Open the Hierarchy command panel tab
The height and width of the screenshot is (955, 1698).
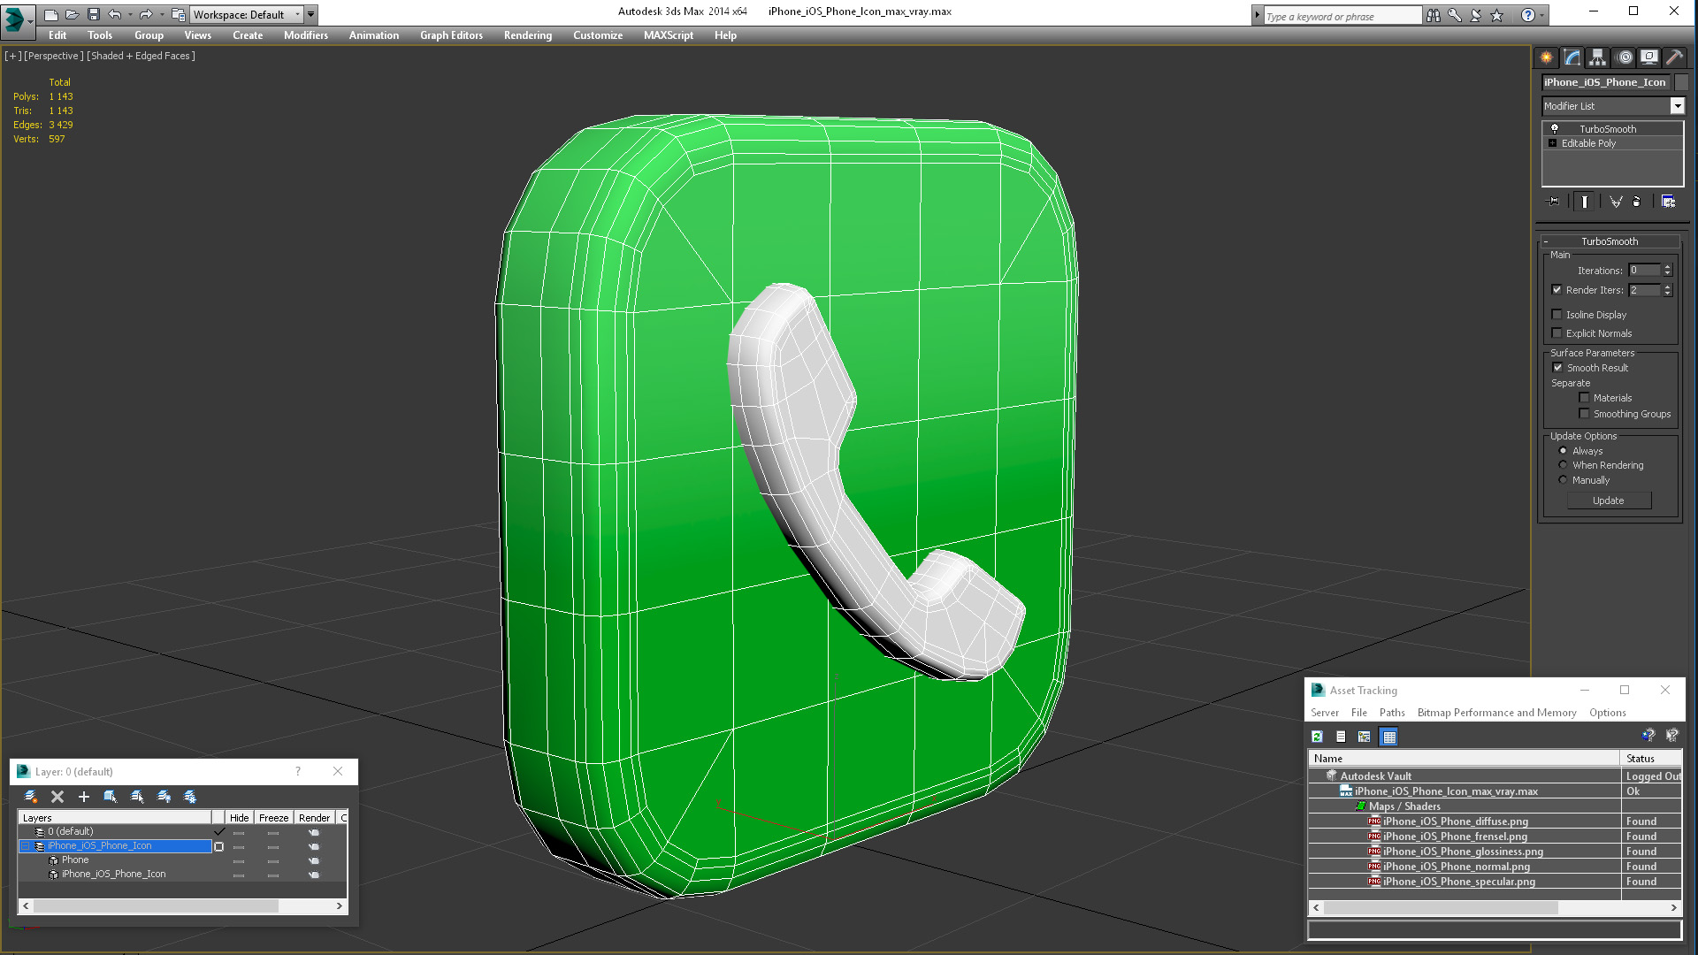tap(1597, 57)
